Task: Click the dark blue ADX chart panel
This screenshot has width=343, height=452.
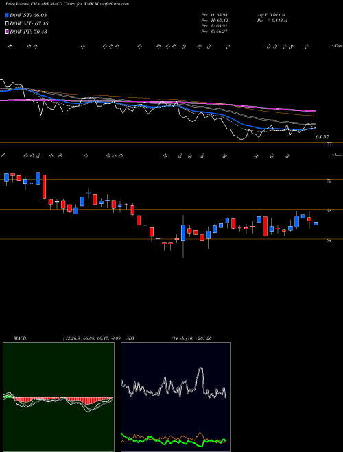Action: [x=176, y=397]
